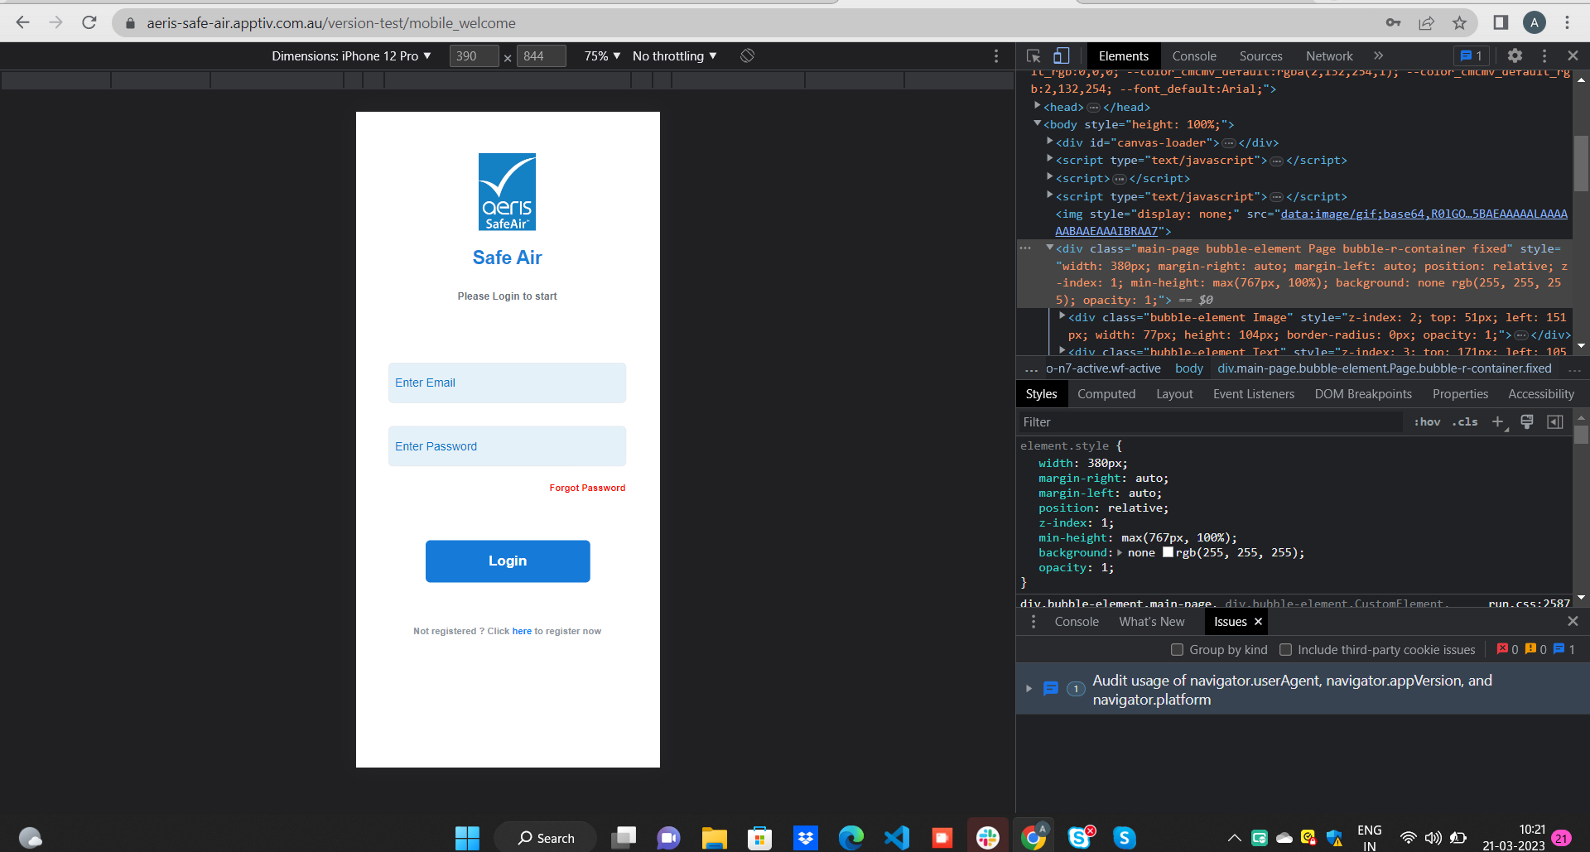The width and height of the screenshot is (1590, 852).
Task: Open Slack from the taskbar
Action: pos(988,838)
